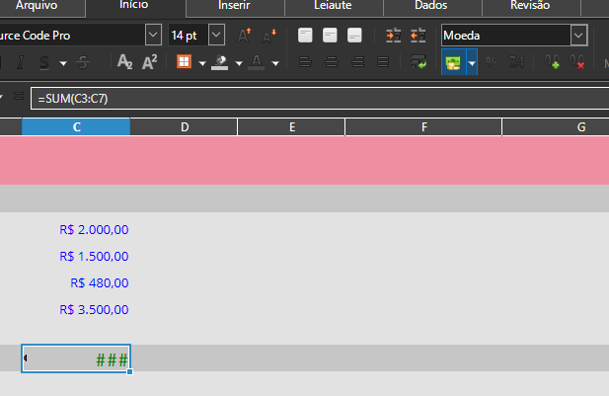The height and width of the screenshot is (396, 609).
Task: Select the cell showing R$ 2.000,00
Action: pyautogui.click(x=94, y=230)
